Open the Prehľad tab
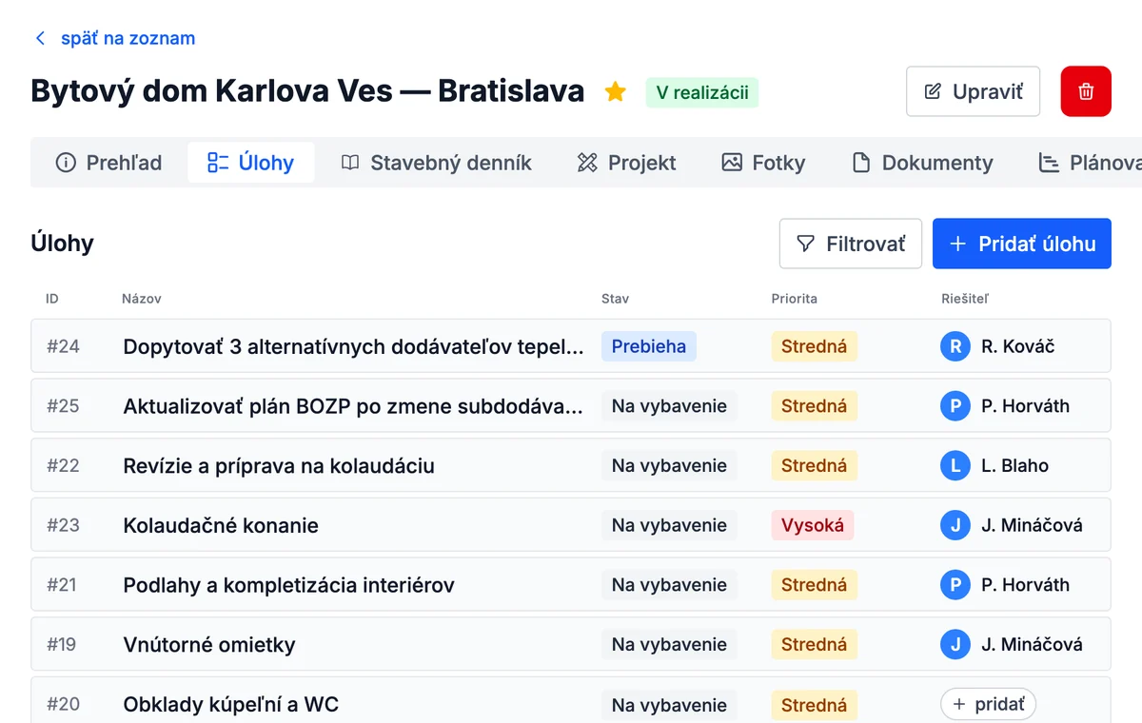1142x723 pixels. click(108, 163)
